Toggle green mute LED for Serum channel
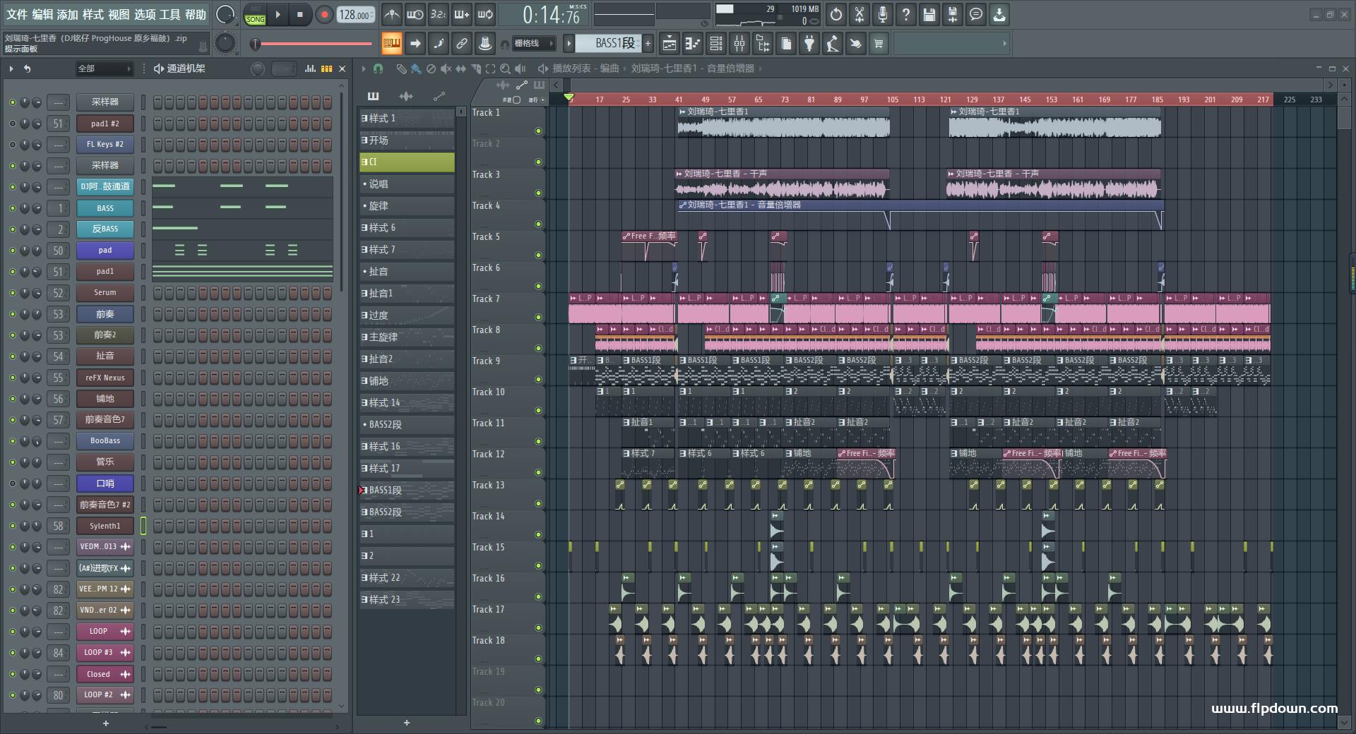The width and height of the screenshot is (1356, 734). tap(12, 293)
